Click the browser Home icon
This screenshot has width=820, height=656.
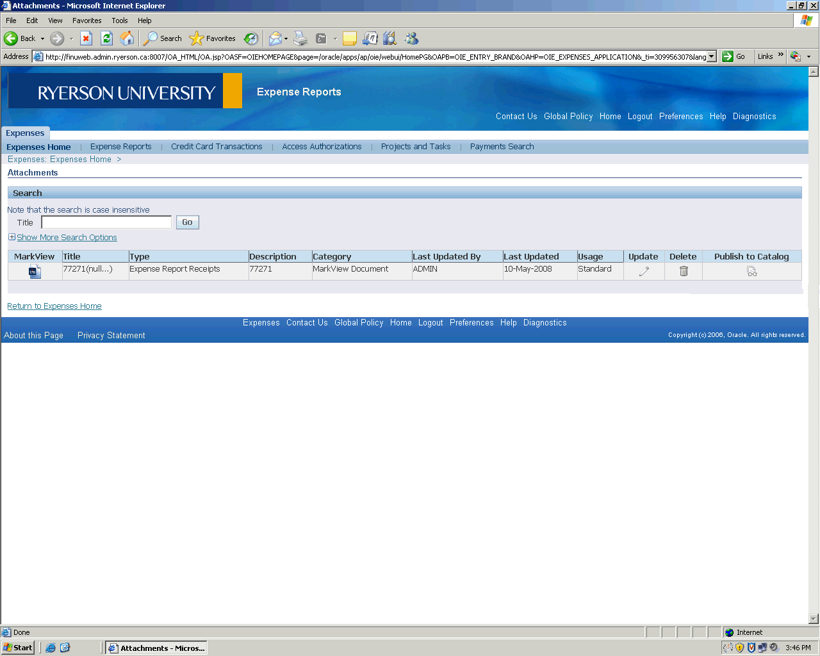(x=127, y=38)
